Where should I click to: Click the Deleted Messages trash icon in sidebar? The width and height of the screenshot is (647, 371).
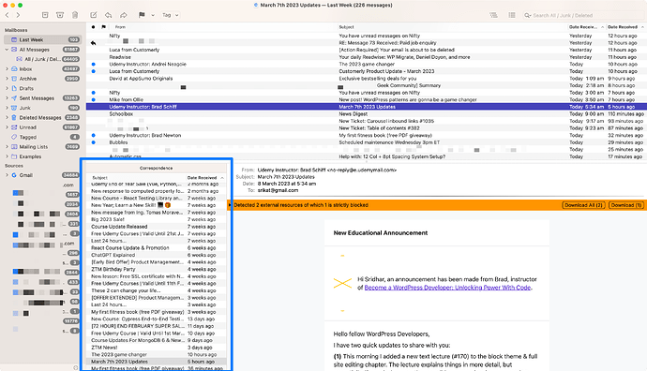click(x=14, y=117)
